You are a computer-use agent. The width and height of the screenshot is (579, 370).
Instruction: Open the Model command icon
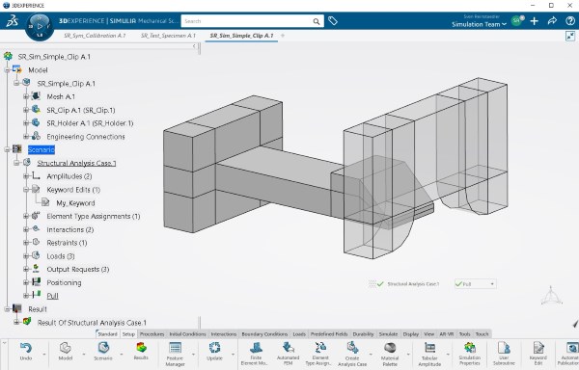pyautogui.click(x=66, y=348)
